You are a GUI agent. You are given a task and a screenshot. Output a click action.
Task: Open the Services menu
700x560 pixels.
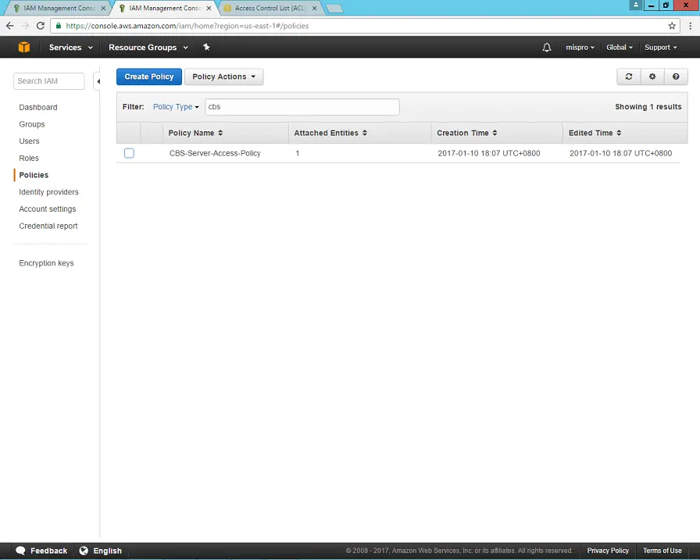pyautogui.click(x=65, y=47)
